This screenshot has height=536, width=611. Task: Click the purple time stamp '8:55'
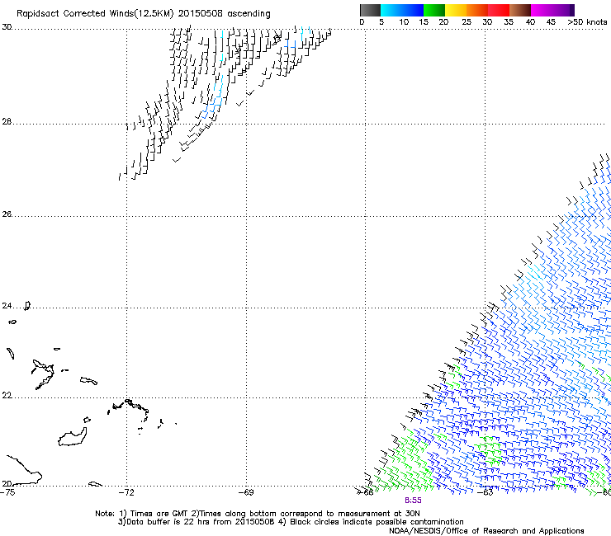coord(413,501)
